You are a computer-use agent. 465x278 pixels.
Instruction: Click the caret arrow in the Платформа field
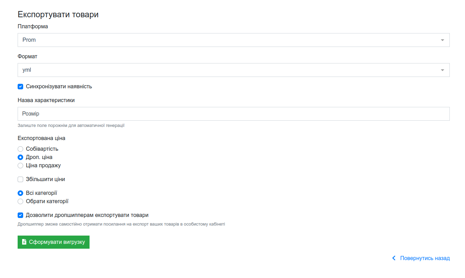pyautogui.click(x=442, y=40)
